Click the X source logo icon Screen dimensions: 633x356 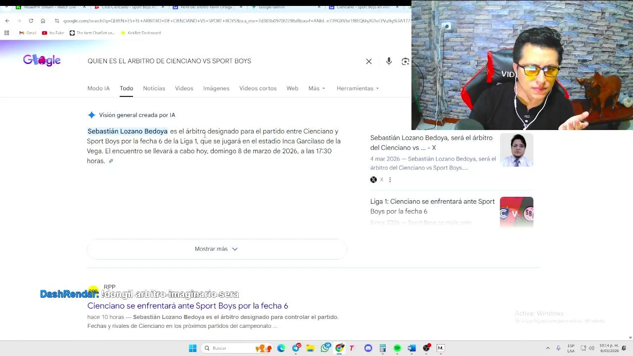click(x=373, y=179)
